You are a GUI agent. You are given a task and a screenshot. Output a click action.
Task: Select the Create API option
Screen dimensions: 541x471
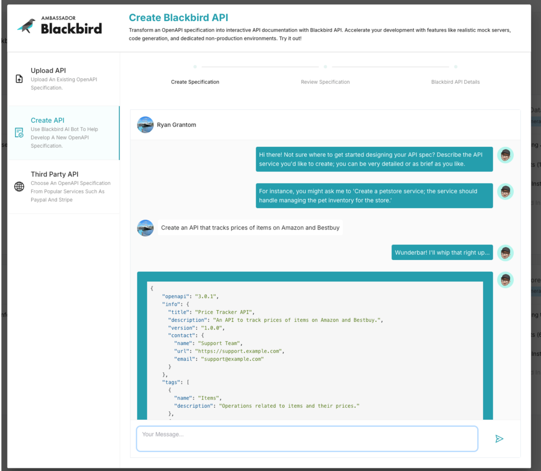(64, 133)
